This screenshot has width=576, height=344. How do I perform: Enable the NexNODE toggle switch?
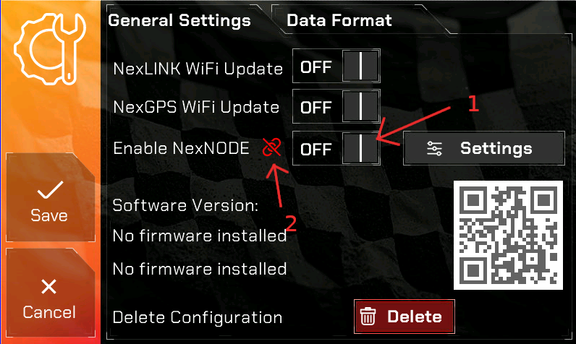(x=336, y=148)
